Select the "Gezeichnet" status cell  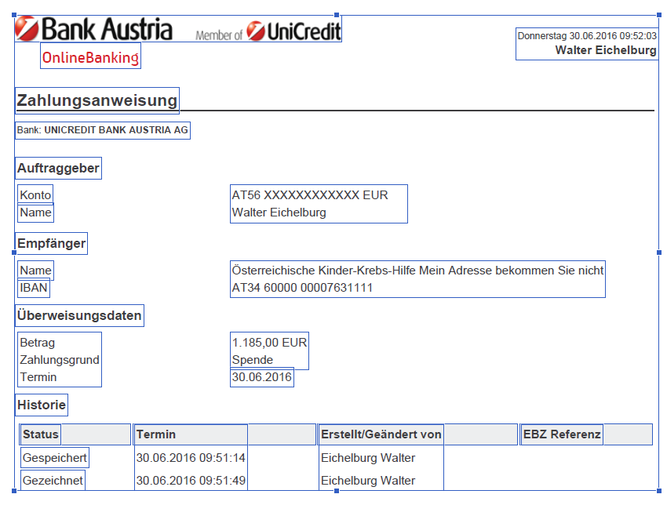pos(53,481)
